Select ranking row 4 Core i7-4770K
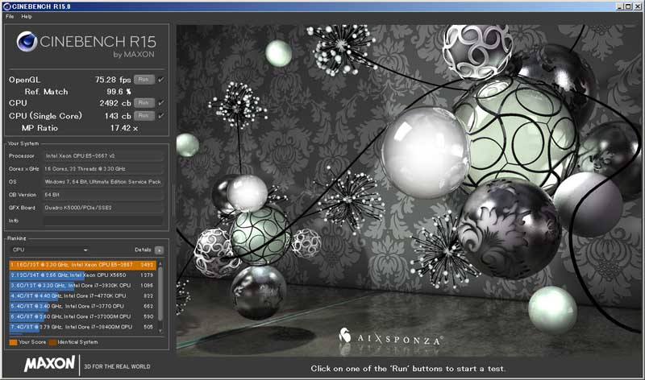Screen dimensions: 645x380 pyautogui.click(x=82, y=295)
